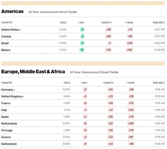
Task: Click the Americas section heading
Action: pos(12,11)
